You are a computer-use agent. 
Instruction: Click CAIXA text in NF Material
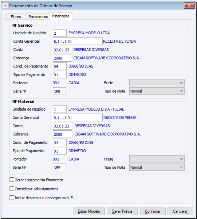point(74,159)
